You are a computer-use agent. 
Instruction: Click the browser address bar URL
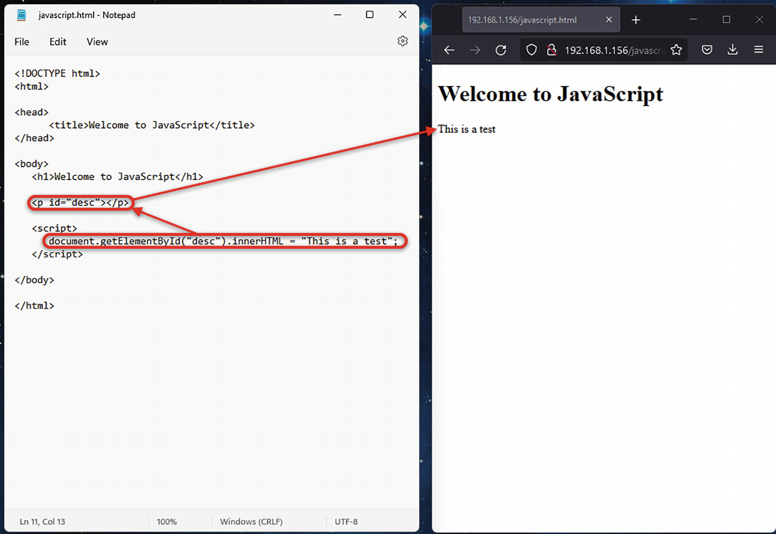[x=612, y=50]
